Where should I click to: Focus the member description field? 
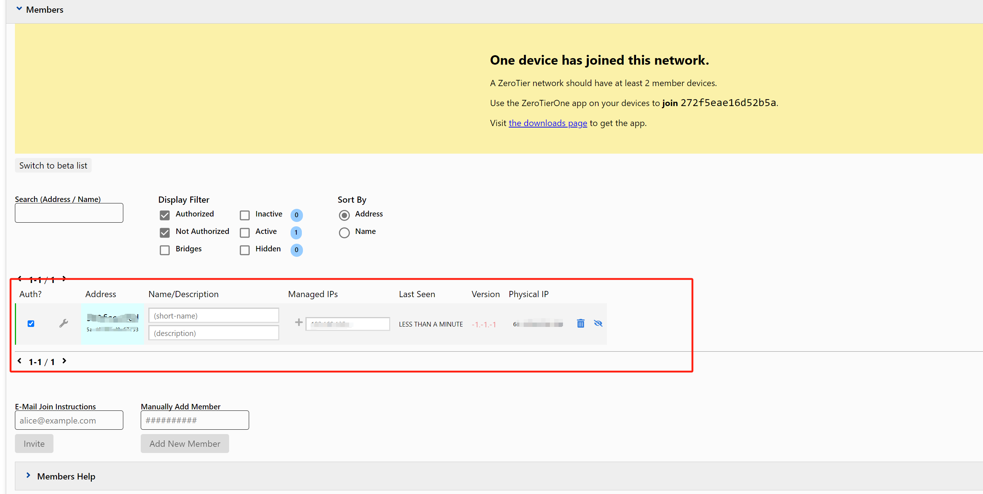[214, 333]
